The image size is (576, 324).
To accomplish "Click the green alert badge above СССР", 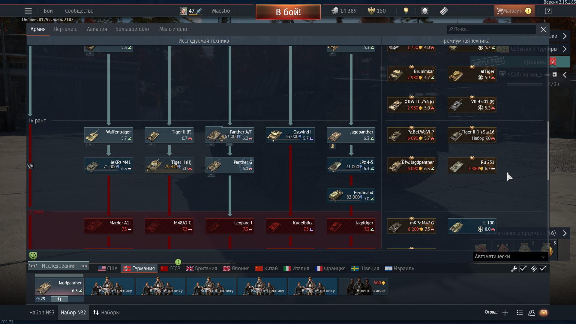I will [x=178, y=262].
